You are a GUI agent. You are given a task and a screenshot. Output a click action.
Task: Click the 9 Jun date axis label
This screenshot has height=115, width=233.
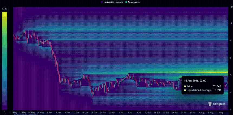pos(67,113)
